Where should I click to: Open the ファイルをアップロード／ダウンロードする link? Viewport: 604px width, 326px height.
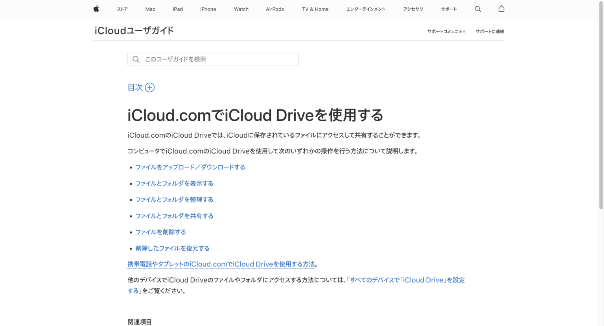[x=190, y=167]
